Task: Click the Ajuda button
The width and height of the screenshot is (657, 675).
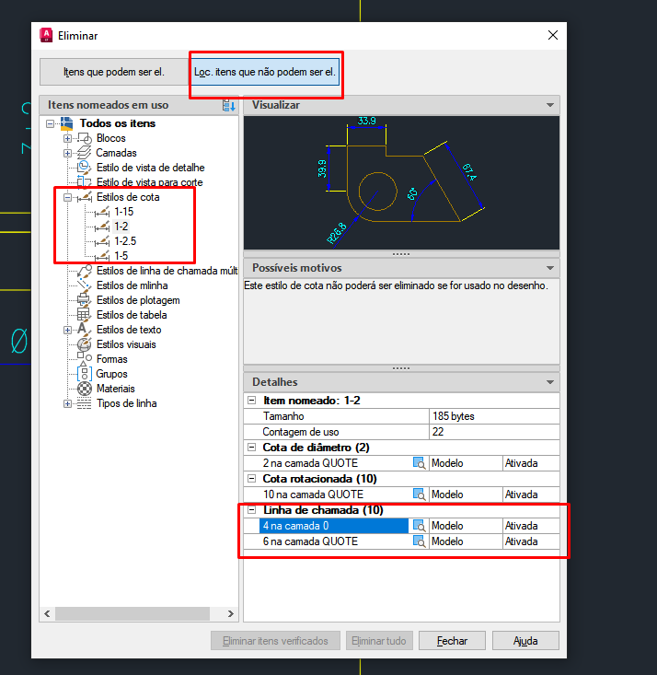Action: coord(525,641)
